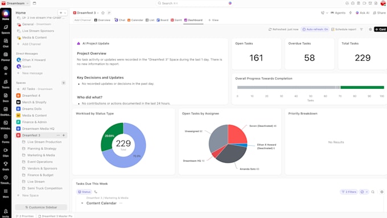
Task: Open Dreamfest 3 title dropdown
Action: [x=98, y=13]
